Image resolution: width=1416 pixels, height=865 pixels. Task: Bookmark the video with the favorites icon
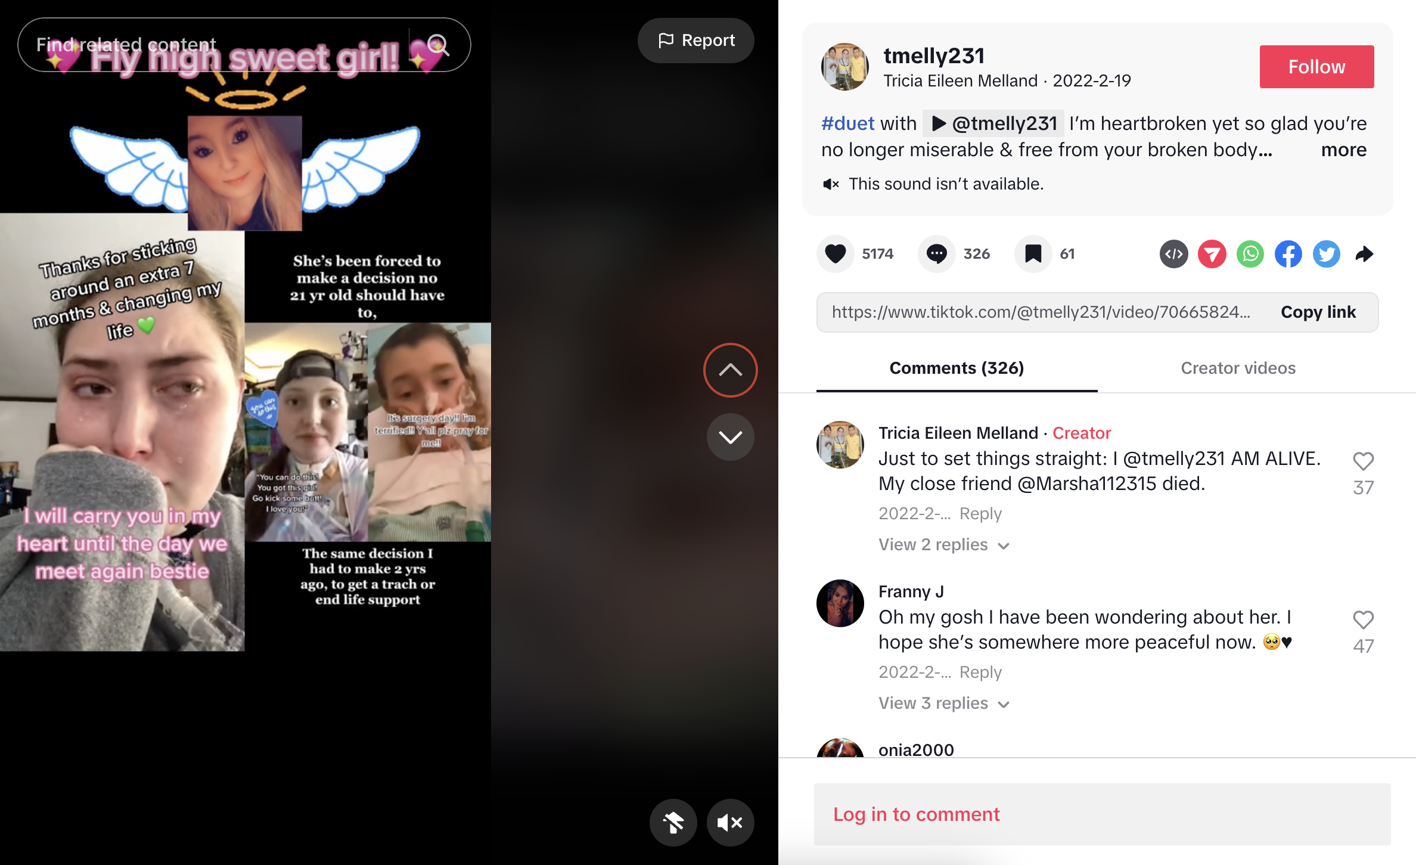tap(1033, 254)
